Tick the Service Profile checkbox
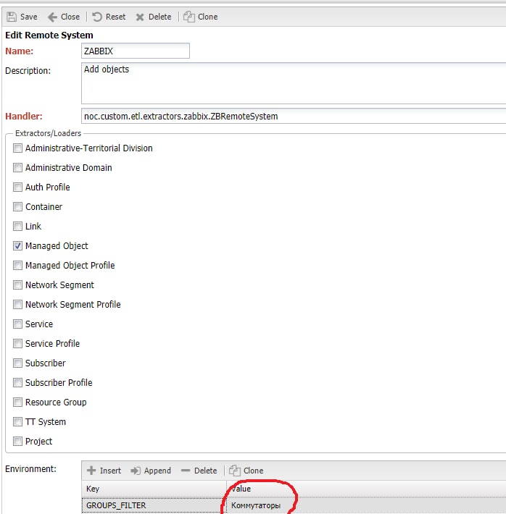The height and width of the screenshot is (514, 506). click(17, 344)
